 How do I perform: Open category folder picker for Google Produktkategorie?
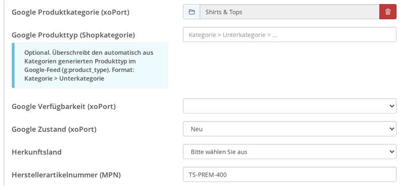[192, 12]
